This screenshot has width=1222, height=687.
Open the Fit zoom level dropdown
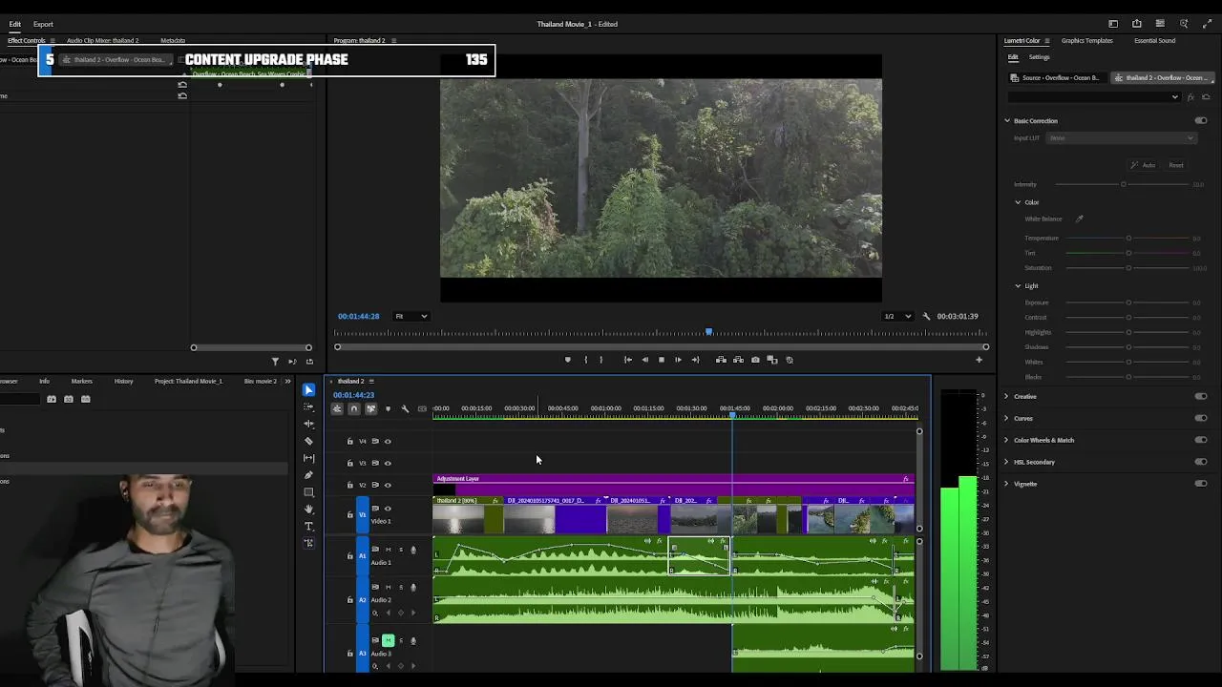tap(411, 316)
